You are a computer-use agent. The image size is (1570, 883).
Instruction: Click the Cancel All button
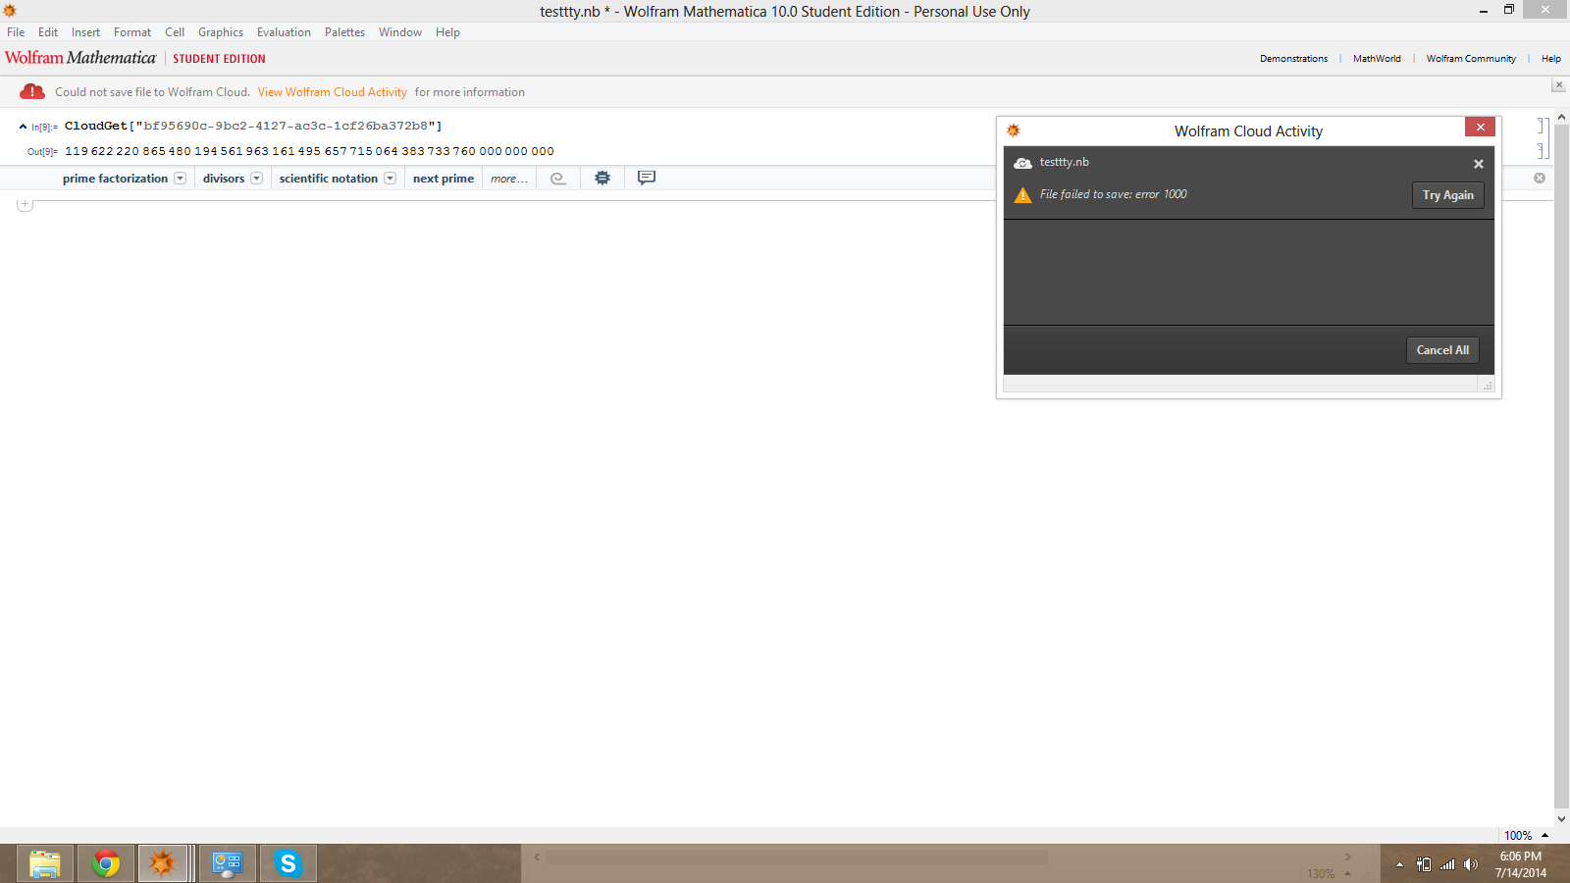coord(1442,350)
